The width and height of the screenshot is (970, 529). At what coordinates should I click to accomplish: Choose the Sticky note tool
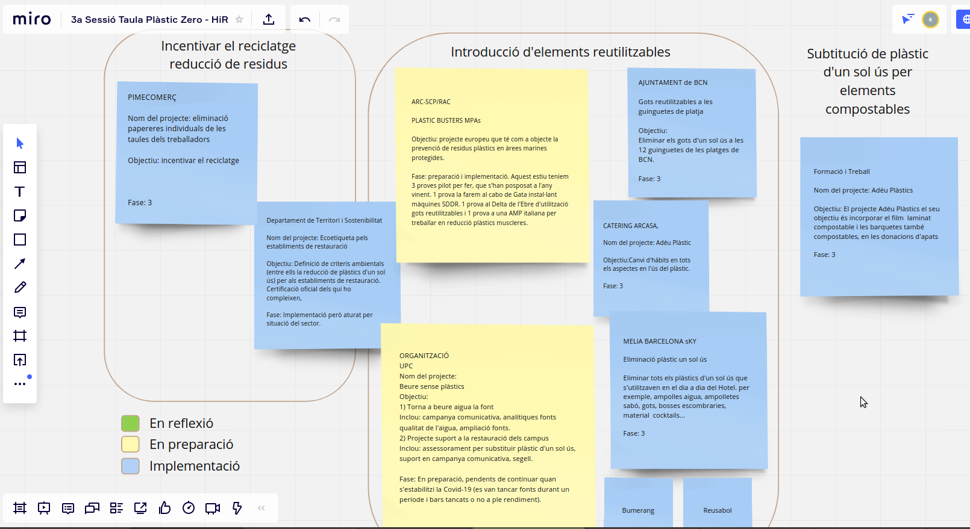click(x=20, y=215)
